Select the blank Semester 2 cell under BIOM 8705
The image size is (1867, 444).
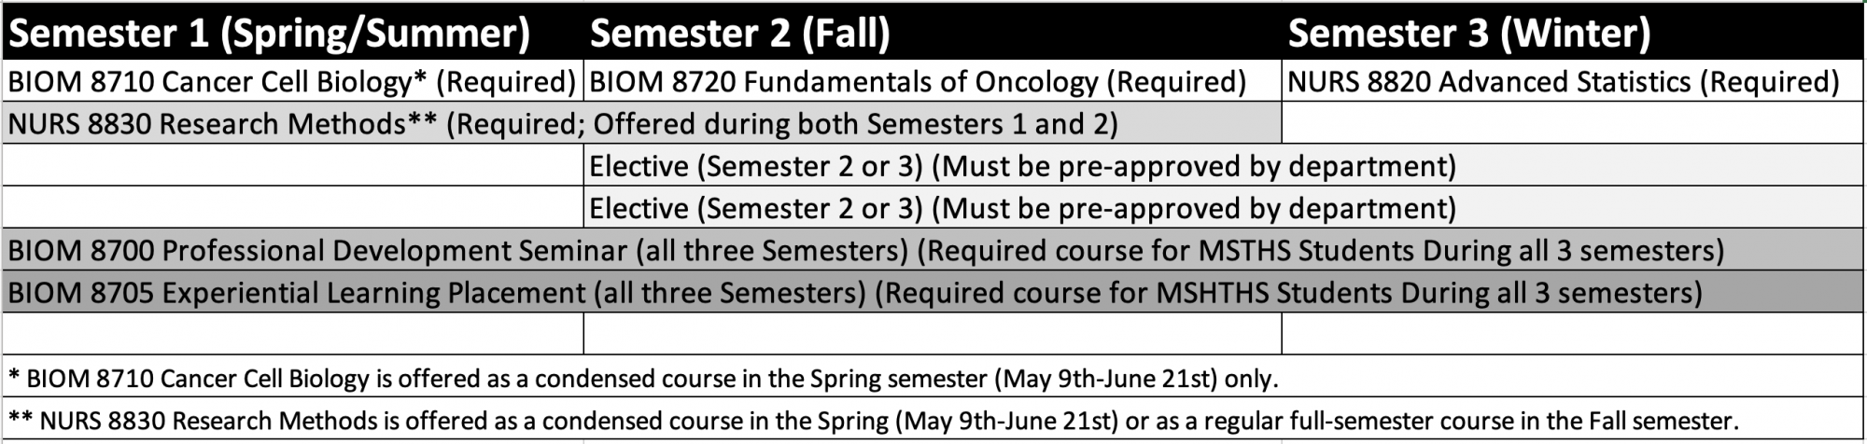coord(932,334)
